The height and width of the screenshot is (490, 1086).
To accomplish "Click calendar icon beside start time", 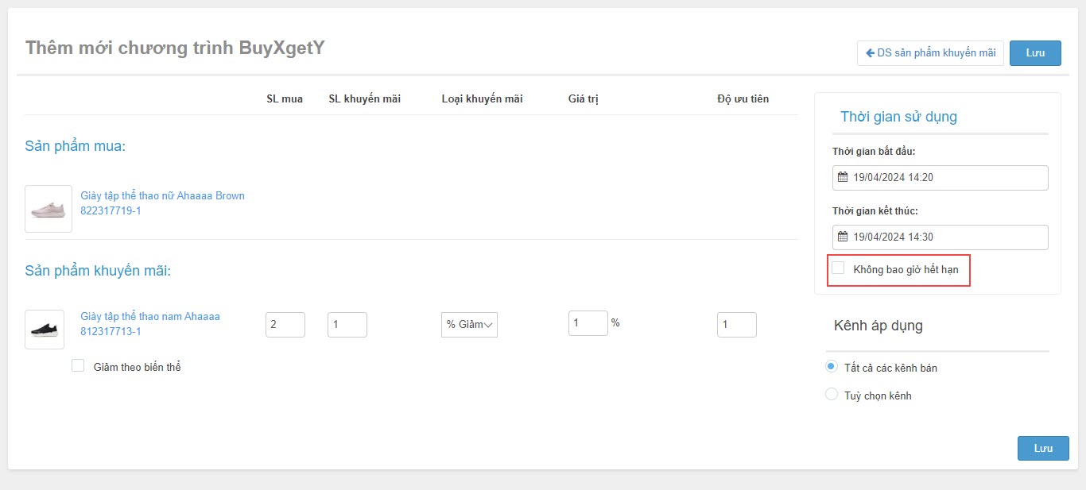I will click(x=843, y=177).
